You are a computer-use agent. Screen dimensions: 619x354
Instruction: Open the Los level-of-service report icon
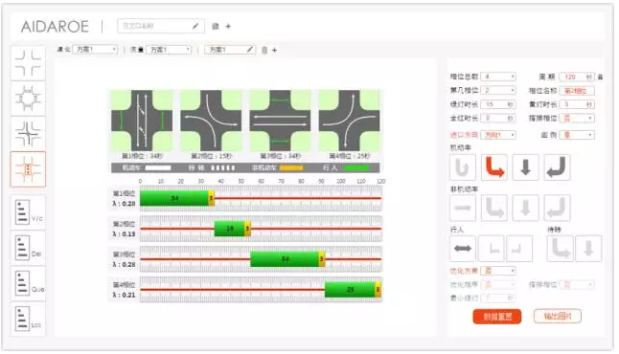coord(28,320)
